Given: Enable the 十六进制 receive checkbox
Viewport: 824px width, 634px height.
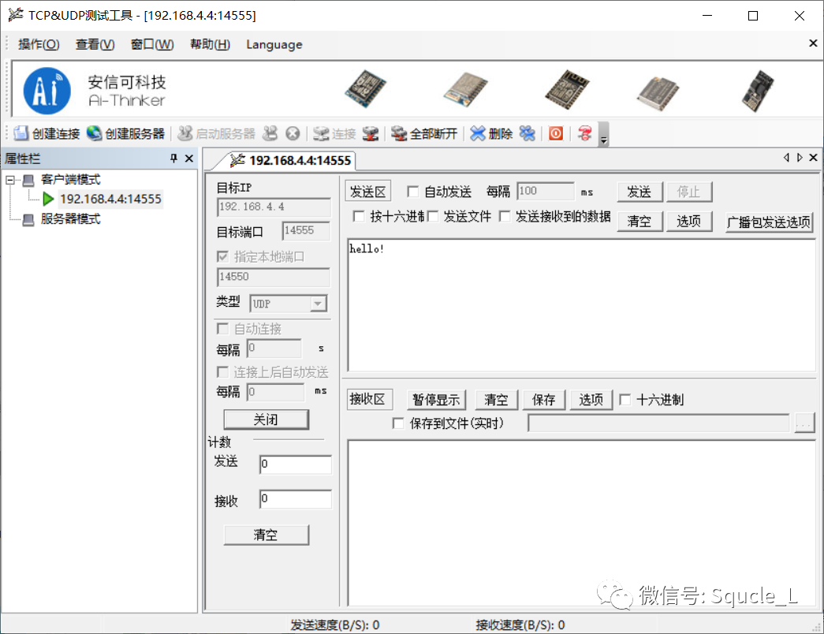Looking at the screenshot, I should tap(625, 400).
